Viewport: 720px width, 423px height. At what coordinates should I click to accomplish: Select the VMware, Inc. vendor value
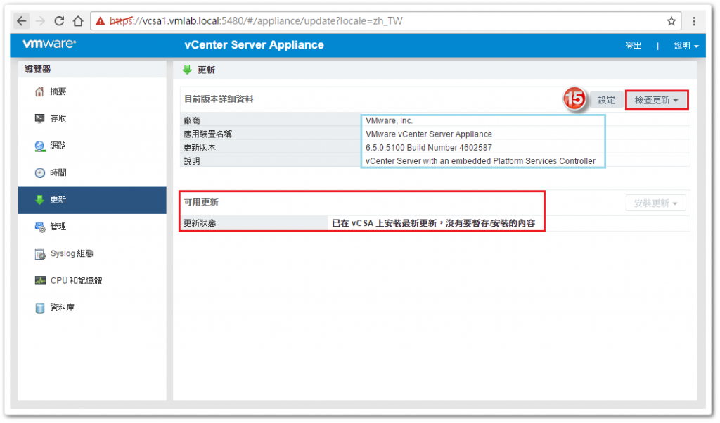tap(389, 121)
